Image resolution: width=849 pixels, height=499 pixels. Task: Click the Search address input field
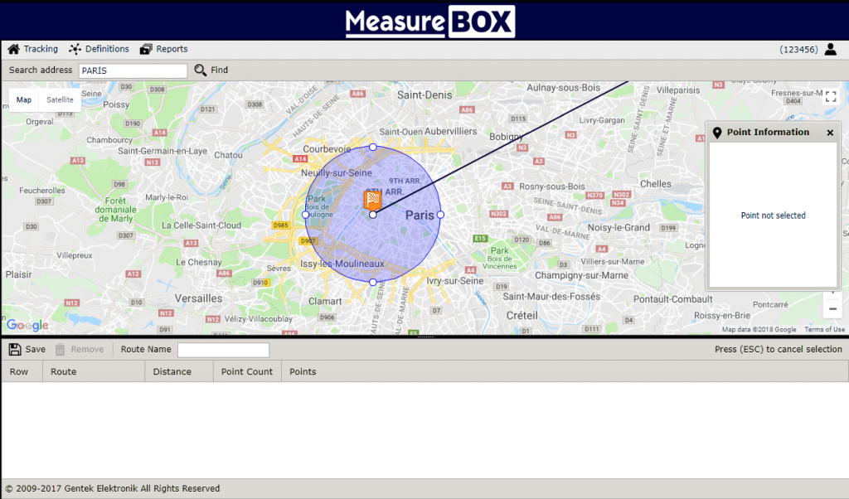click(x=133, y=70)
